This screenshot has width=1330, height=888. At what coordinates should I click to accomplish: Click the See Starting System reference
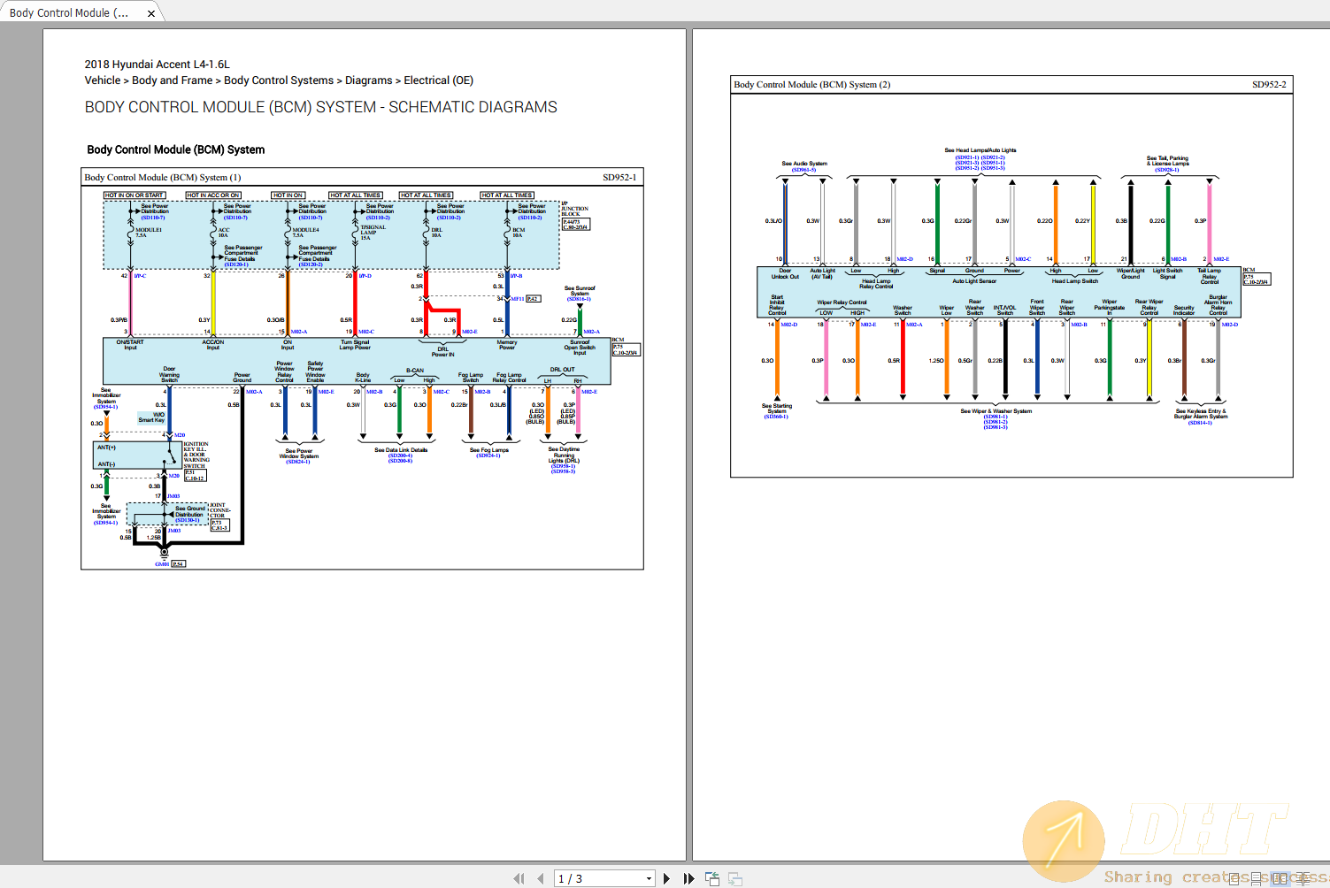coord(777,410)
